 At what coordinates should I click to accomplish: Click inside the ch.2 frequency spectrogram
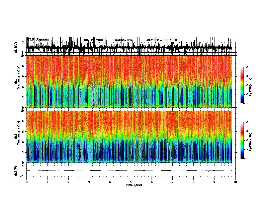pyautogui.click(x=129, y=137)
